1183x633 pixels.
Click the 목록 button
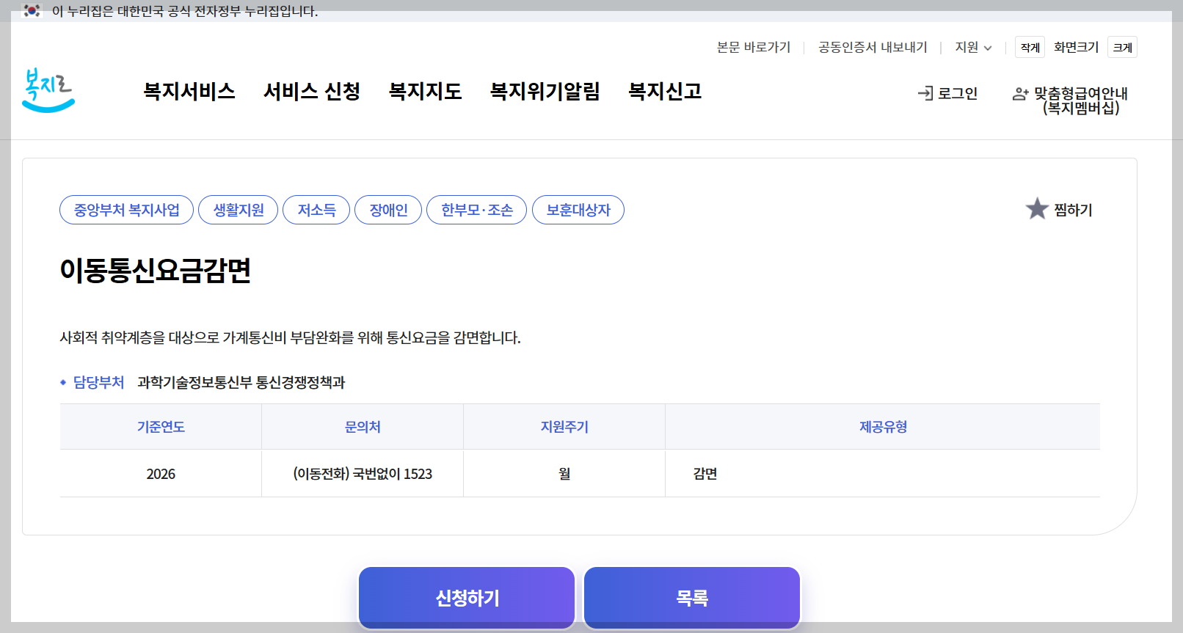[692, 598]
